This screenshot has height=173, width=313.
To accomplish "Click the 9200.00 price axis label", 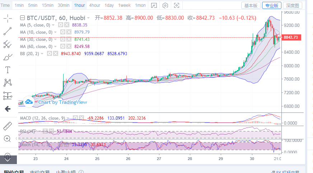I will [x=291, y=25].
